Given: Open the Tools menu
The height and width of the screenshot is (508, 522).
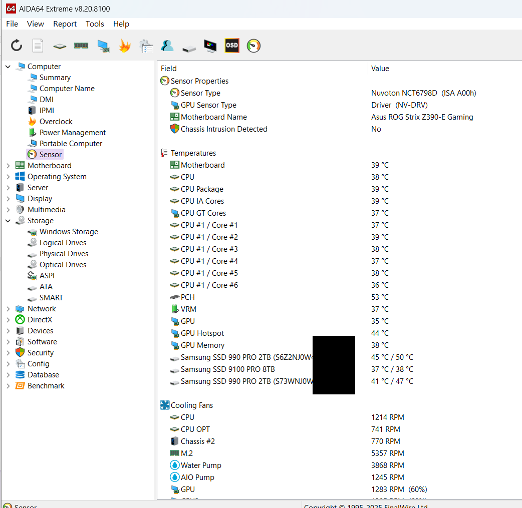Looking at the screenshot, I should (95, 24).
